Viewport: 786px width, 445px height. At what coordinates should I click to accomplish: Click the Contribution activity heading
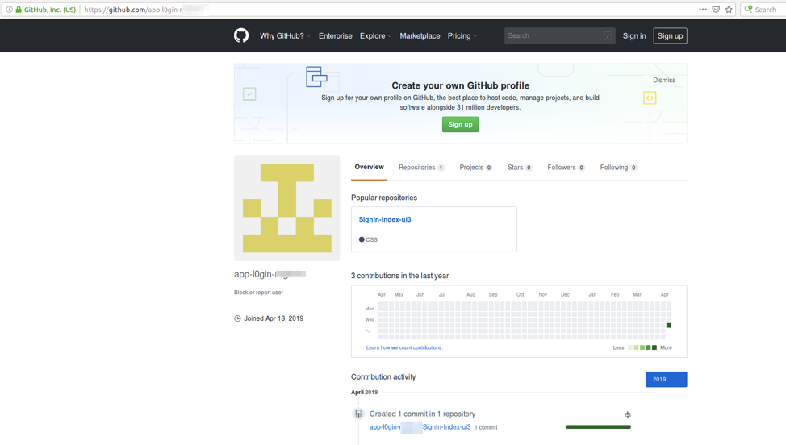pyautogui.click(x=383, y=377)
